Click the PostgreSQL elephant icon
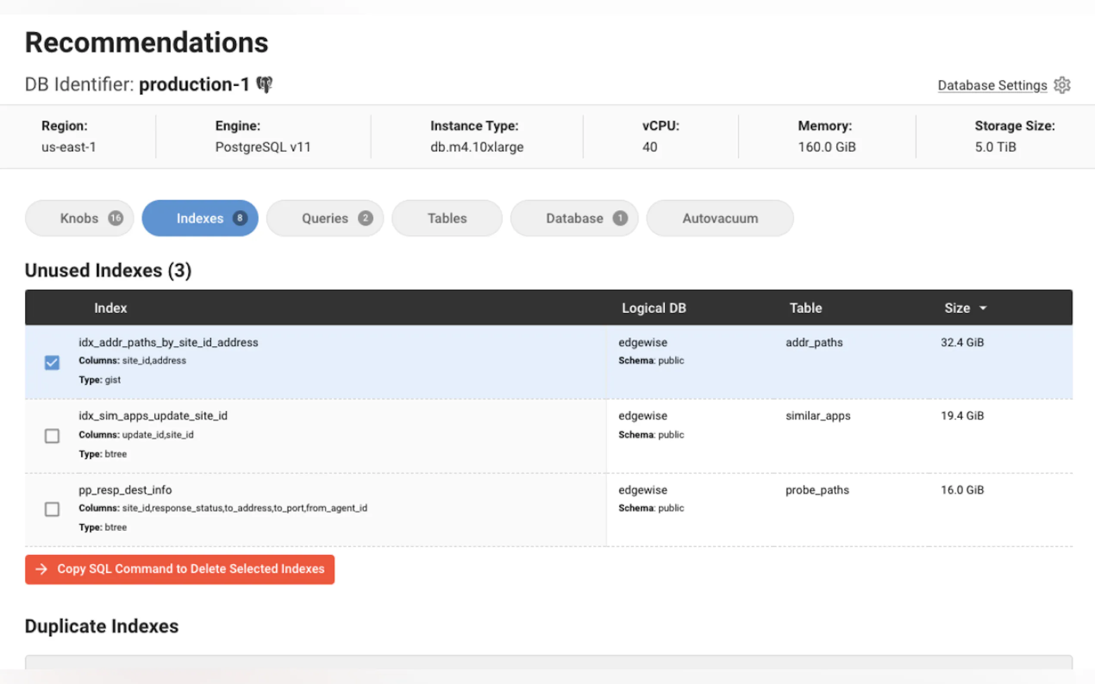Screen dimensions: 1095x684 (264, 84)
